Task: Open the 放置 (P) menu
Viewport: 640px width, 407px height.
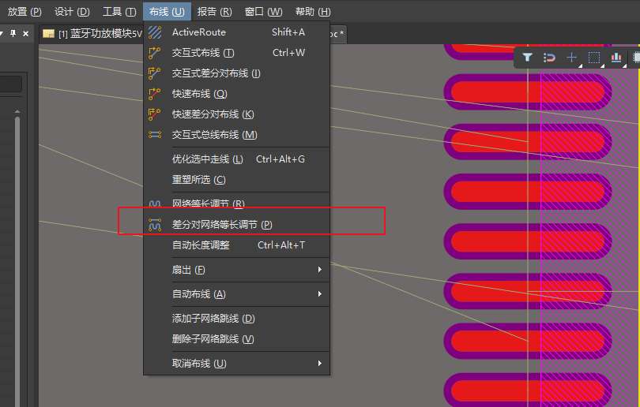Action: [x=24, y=11]
